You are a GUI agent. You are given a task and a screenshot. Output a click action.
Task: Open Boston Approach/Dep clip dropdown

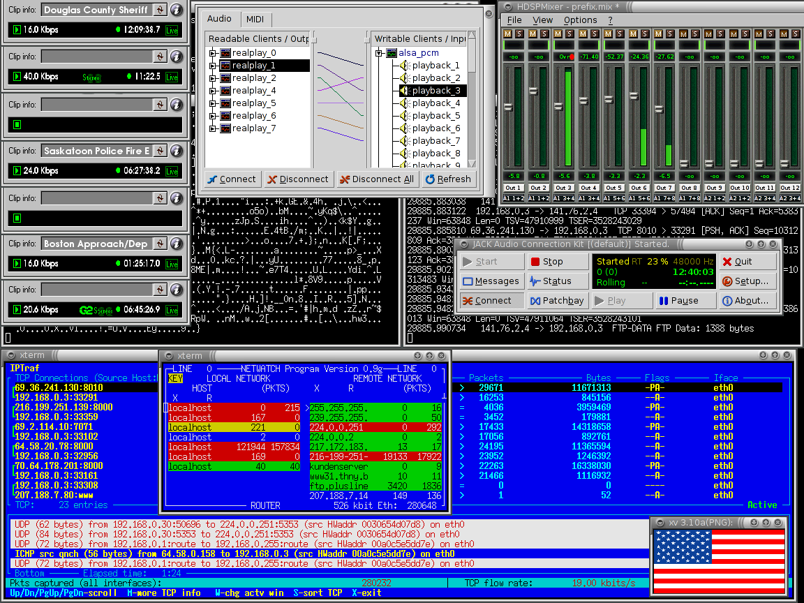point(160,244)
